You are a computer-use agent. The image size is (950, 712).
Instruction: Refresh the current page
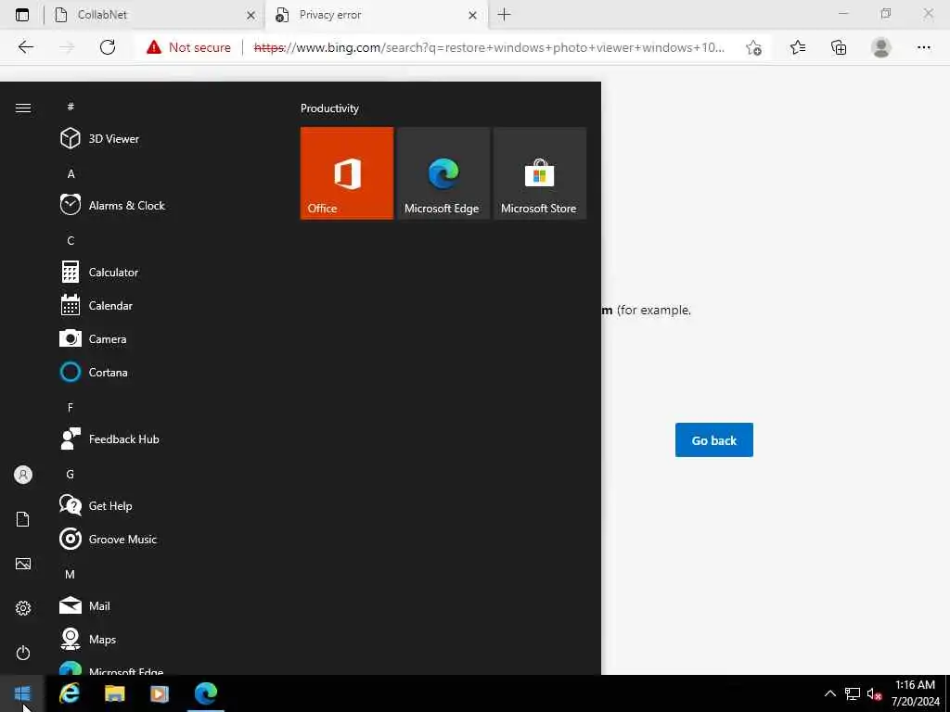coord(108,47)
